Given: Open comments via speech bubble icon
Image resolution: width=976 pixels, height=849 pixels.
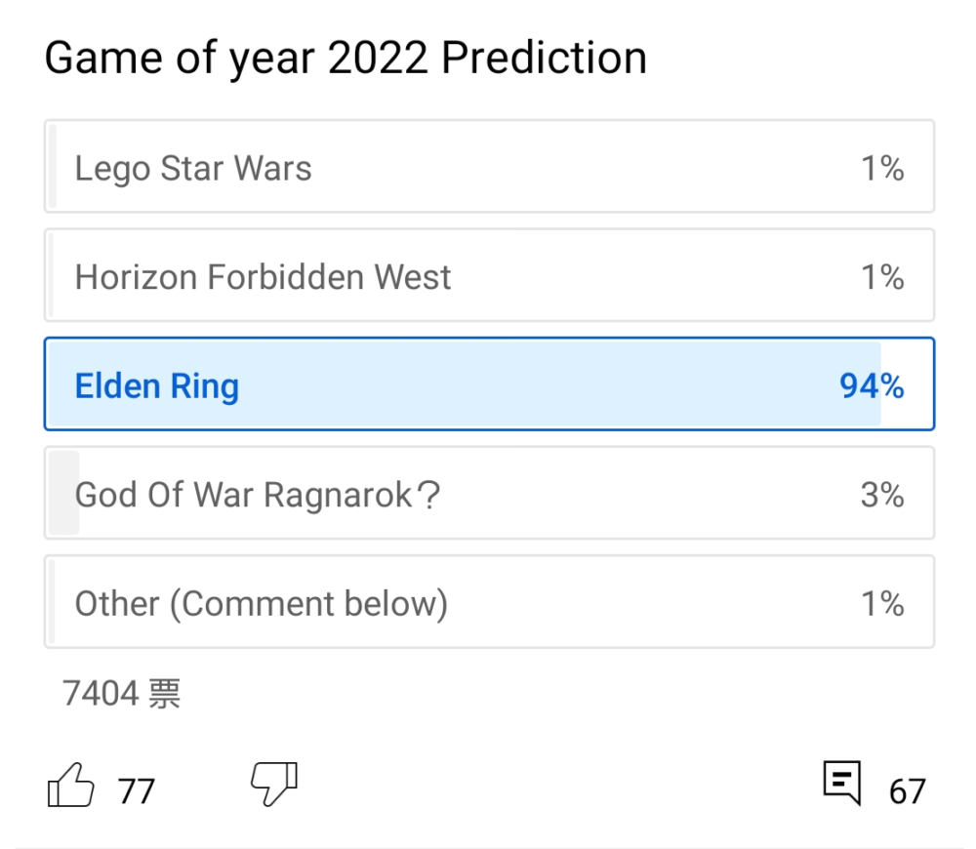Looking at the screenshot, I should 842,783.
